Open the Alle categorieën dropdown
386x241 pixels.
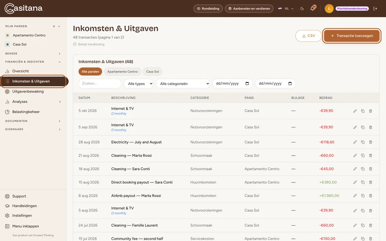[x=183, y=84]
